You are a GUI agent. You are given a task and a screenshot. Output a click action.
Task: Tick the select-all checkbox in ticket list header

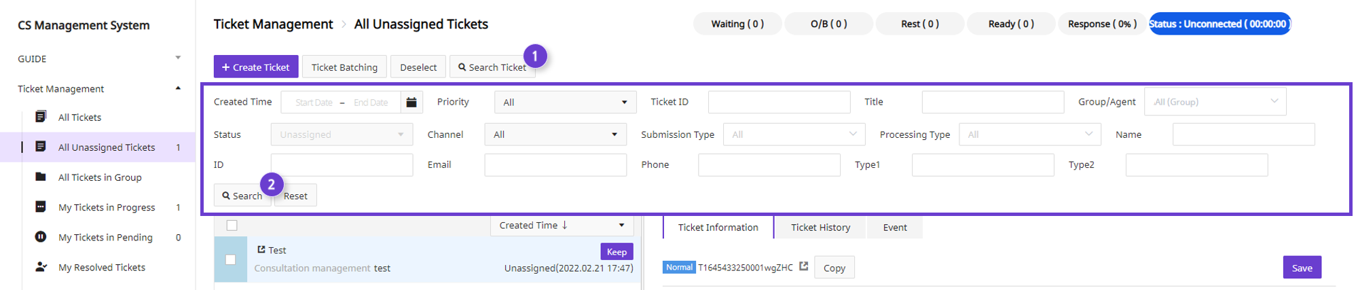[232, 225]
